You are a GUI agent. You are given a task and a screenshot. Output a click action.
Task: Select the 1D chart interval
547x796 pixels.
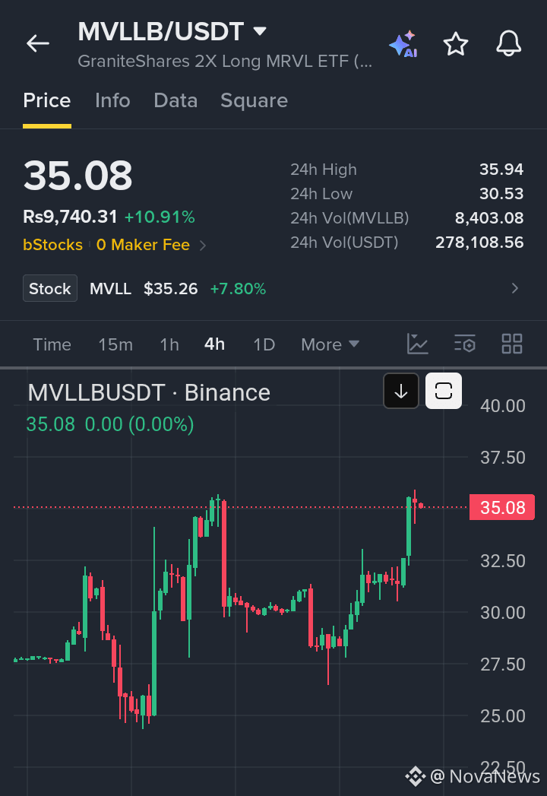[264, 344]
